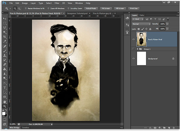This screenshot has height=132, width=181.
Task: Open the status bar info arrow
Action: [52, 124]
